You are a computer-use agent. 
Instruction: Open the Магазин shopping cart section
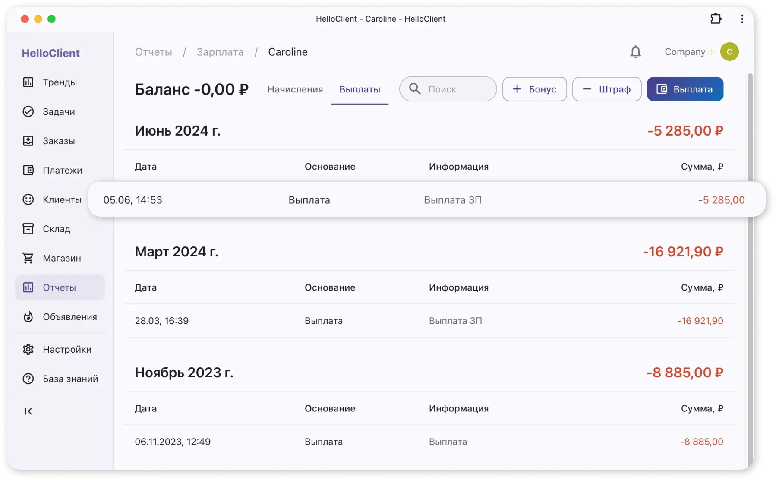point(59,258)
